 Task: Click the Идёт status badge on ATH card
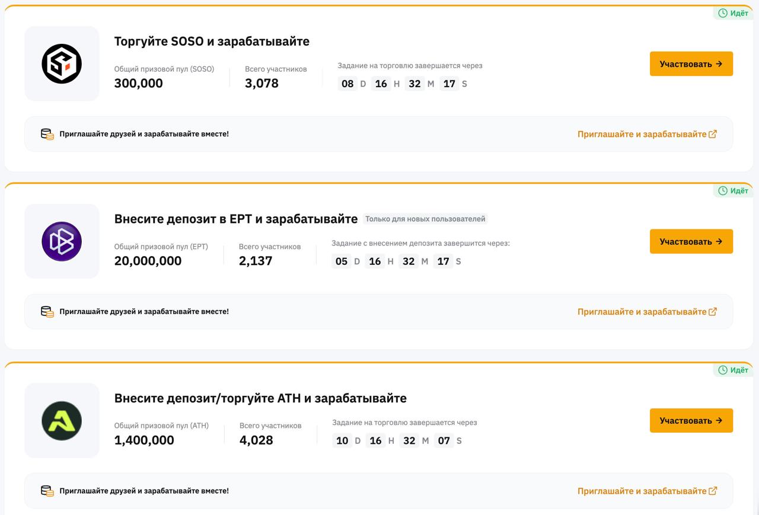pyautogui.click(x=734, y=370)
